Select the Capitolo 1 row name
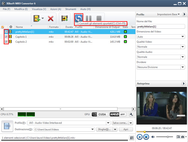Screen dimensions: 188x142 tap(21, 37)
